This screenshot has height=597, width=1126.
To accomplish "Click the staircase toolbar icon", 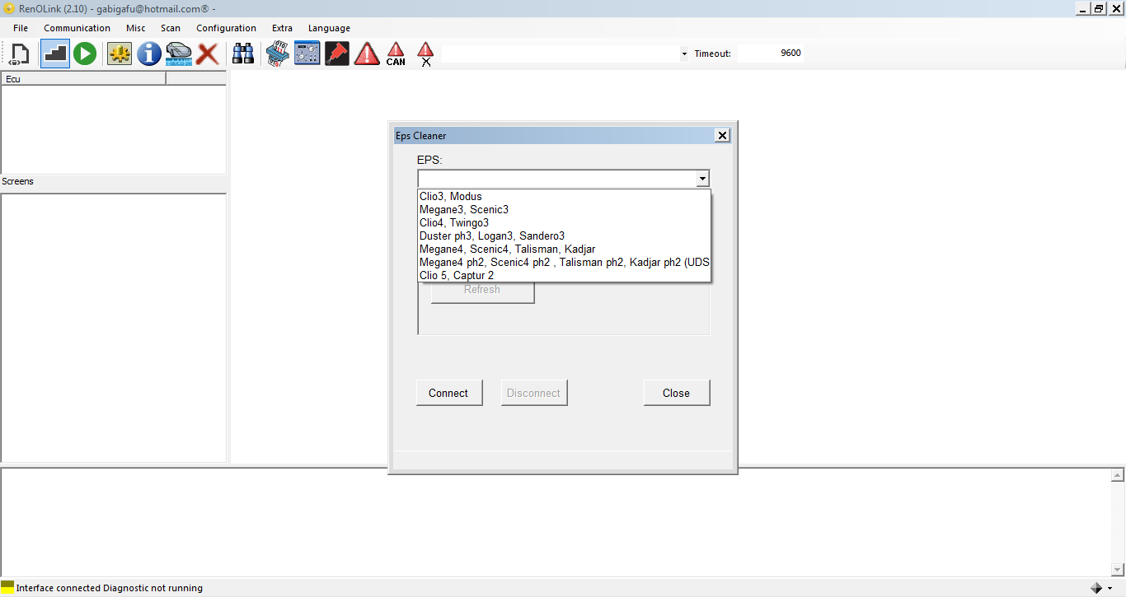I will click(x=55, y=54).
